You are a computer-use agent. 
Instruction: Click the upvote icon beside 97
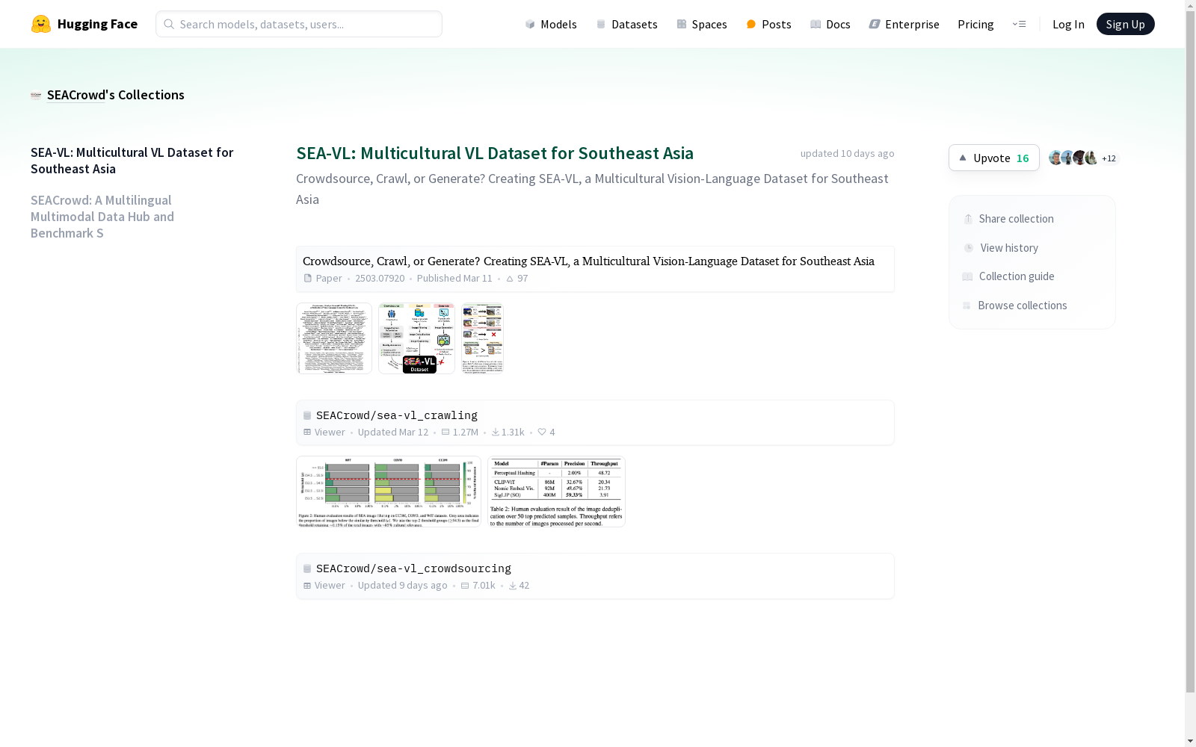point(510,279)
